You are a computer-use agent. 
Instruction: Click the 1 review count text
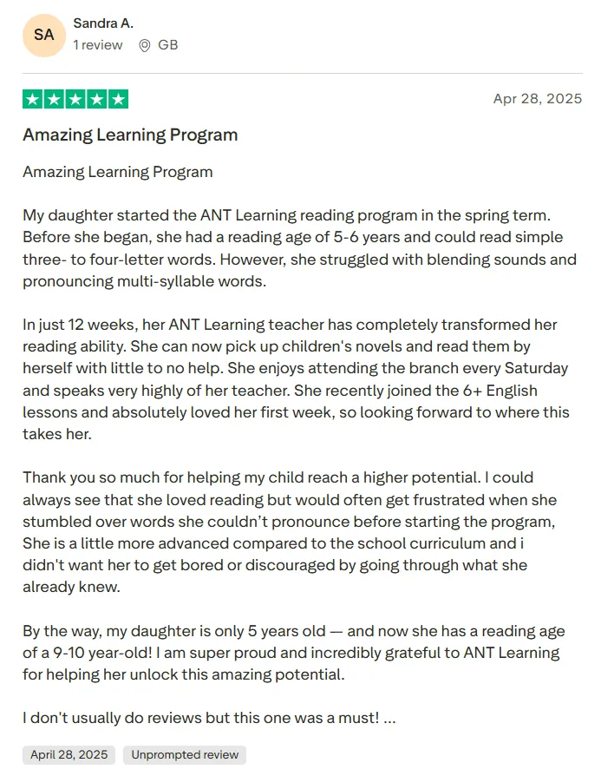[x=98, y=45]
